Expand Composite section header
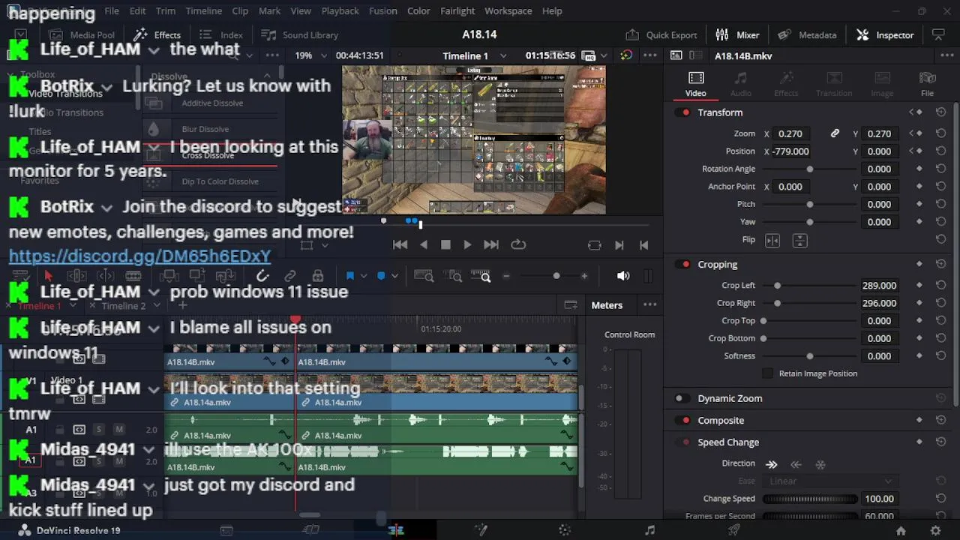The image size is (960, 540). pyautogui.click(x=721, y=420)
